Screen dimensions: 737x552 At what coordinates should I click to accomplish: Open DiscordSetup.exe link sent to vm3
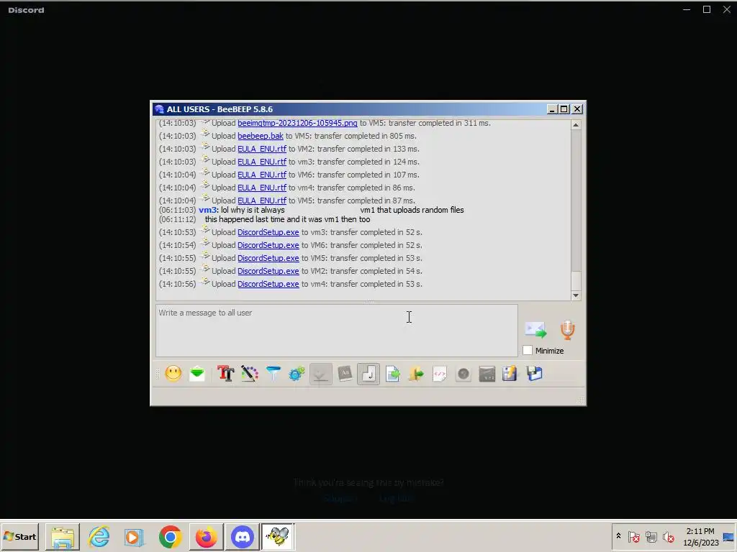[268, 232]
